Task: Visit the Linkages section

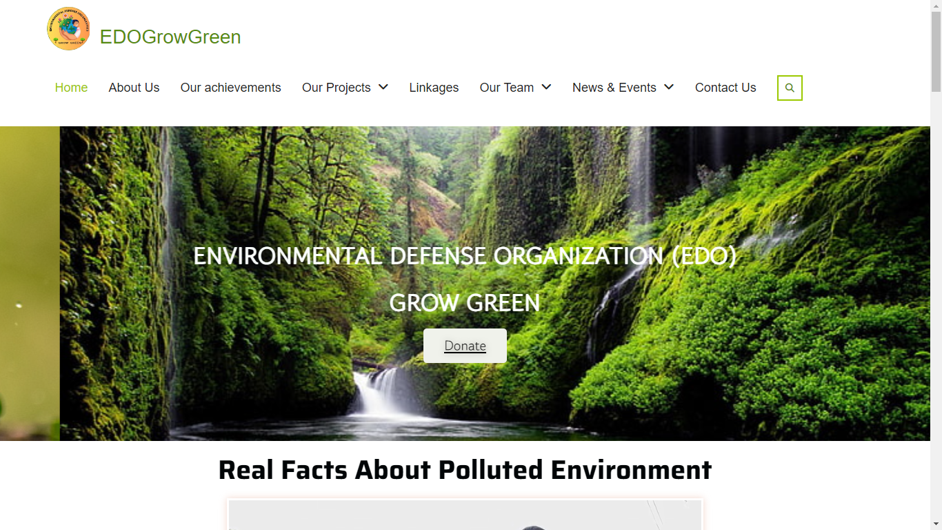Action: [x=434, y=88]
